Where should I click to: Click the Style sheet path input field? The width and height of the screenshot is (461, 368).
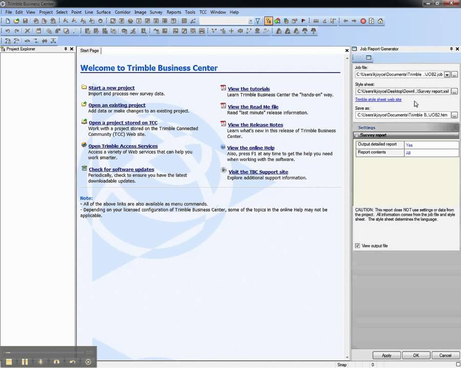pyautogui.click(x=403, y=91)
